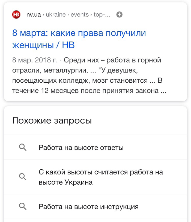Viewport: 191px width, 222px height.
Task: Click search icon beside "Работа на высоте ответы"
Action: coord(23,148)
